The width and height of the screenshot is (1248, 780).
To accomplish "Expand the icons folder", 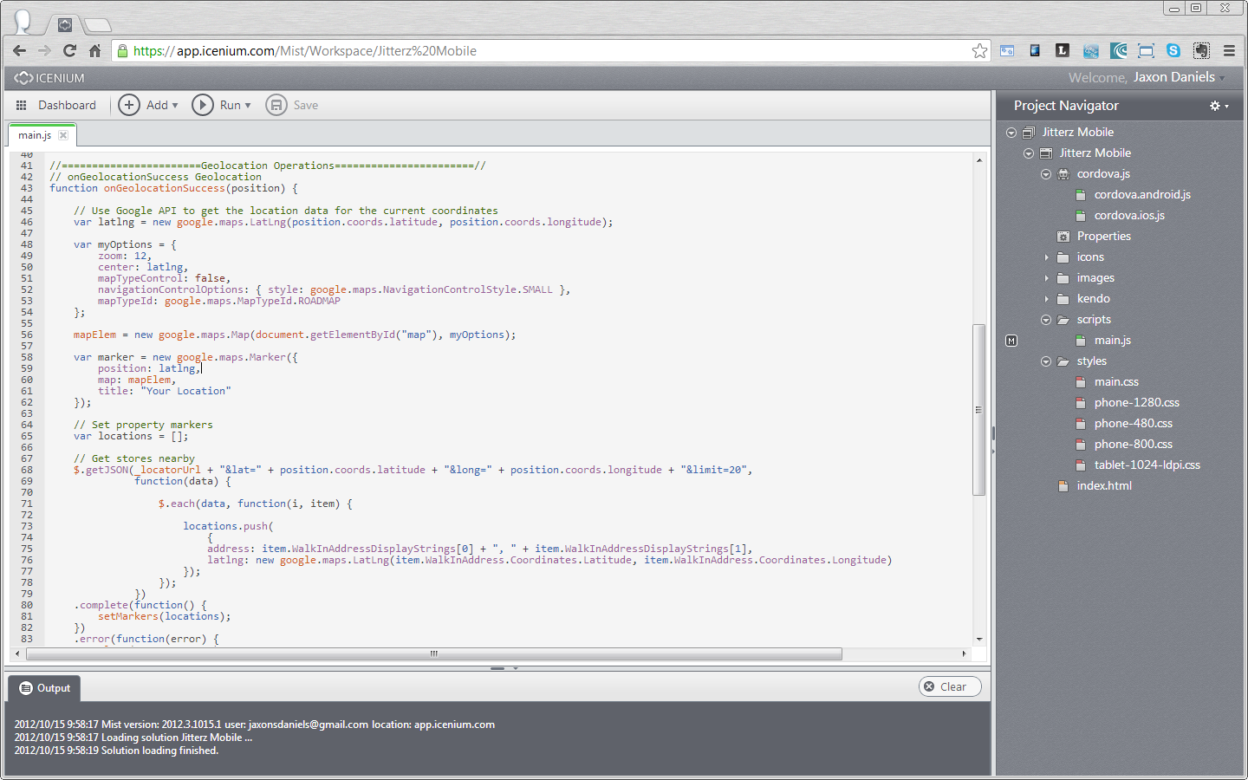I will pyautogui.click(x=1046, y=257).
